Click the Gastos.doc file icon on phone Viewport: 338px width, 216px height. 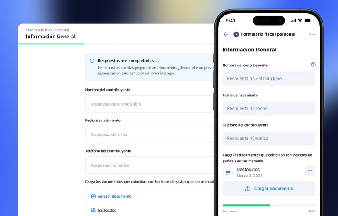(x=228, y=172)
